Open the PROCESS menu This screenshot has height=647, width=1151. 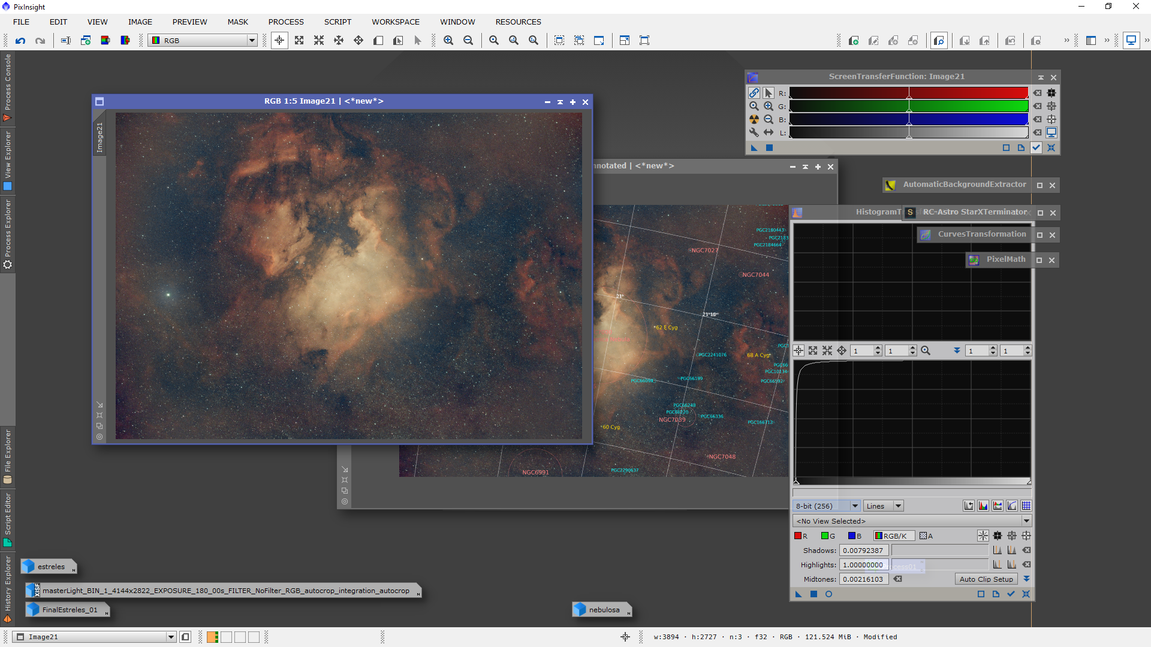[x=286, y=22]
